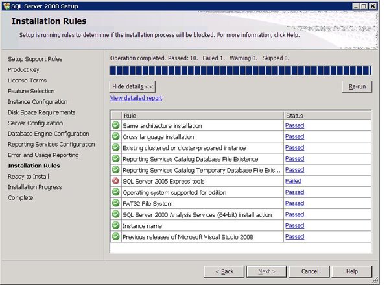Viewport: 389px width, 285px height.
Task: Click the check icon for Reporting Services Catalog Temporary Database row
Action: [x=115, y=169]
